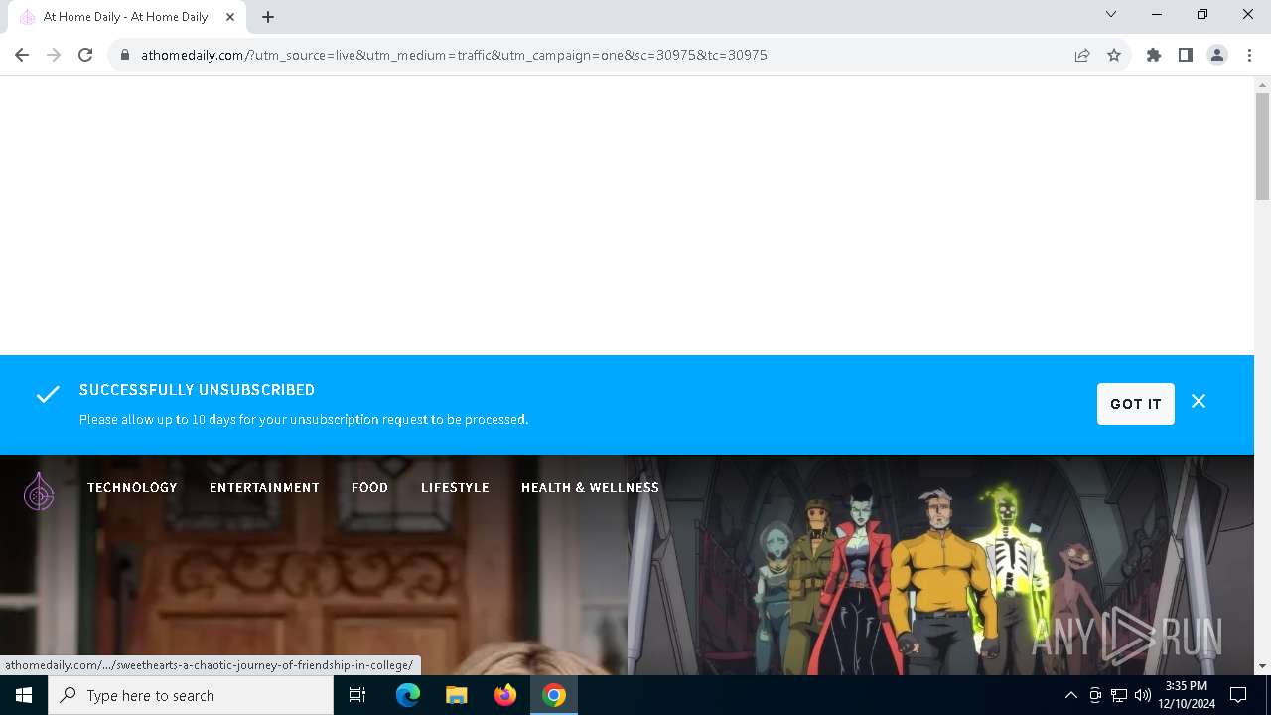Expand the tab search dropdown
The height and width of the screenshot is (715, 1271).
pyautogui.click(x=1111, y=14)
